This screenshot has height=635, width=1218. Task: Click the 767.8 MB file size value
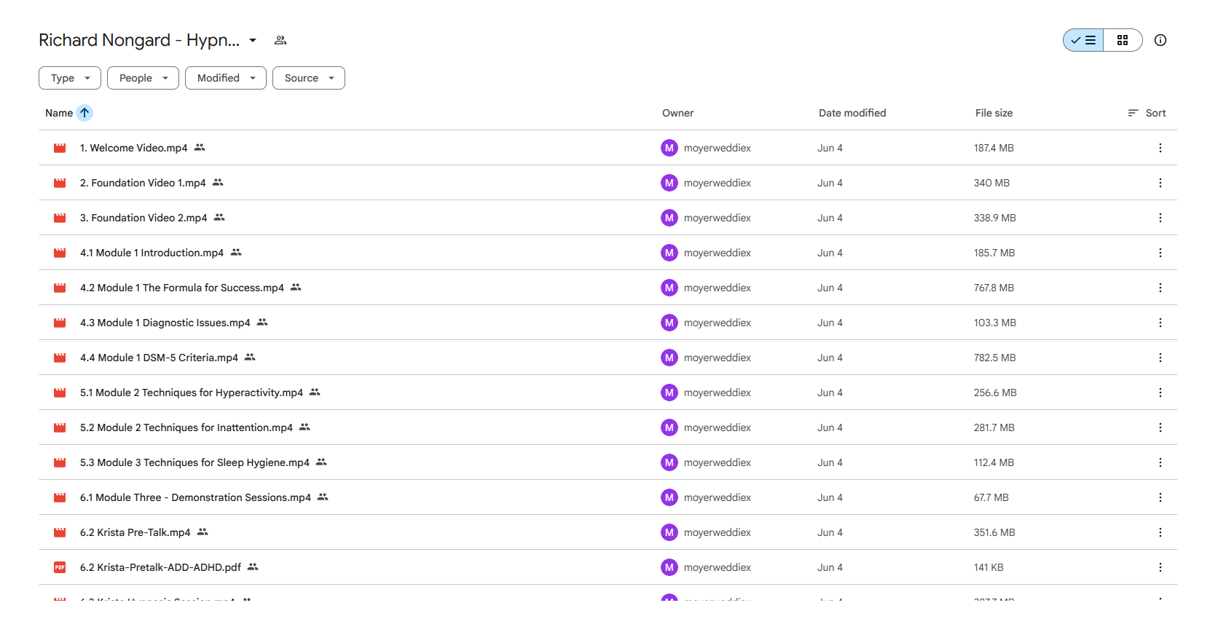pos(994,288)
